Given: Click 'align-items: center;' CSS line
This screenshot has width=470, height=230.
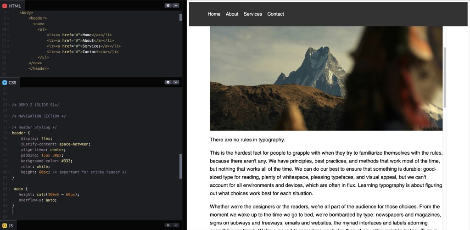Looking at the screenshot, I should click(43, 150).
